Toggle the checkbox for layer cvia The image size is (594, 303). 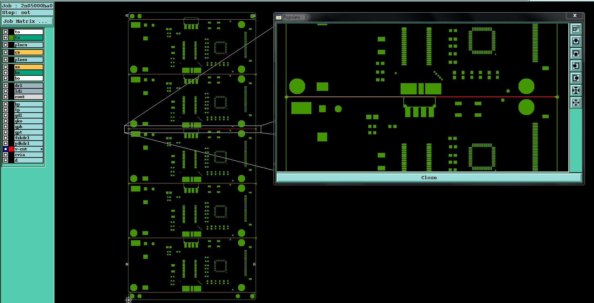pos(6,155)
